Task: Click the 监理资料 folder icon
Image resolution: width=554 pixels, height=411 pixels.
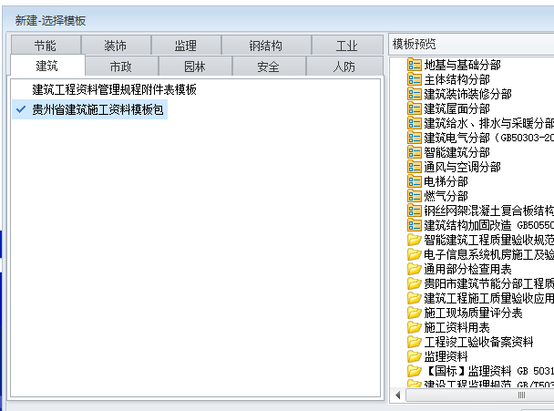Action: coord(415,357)
